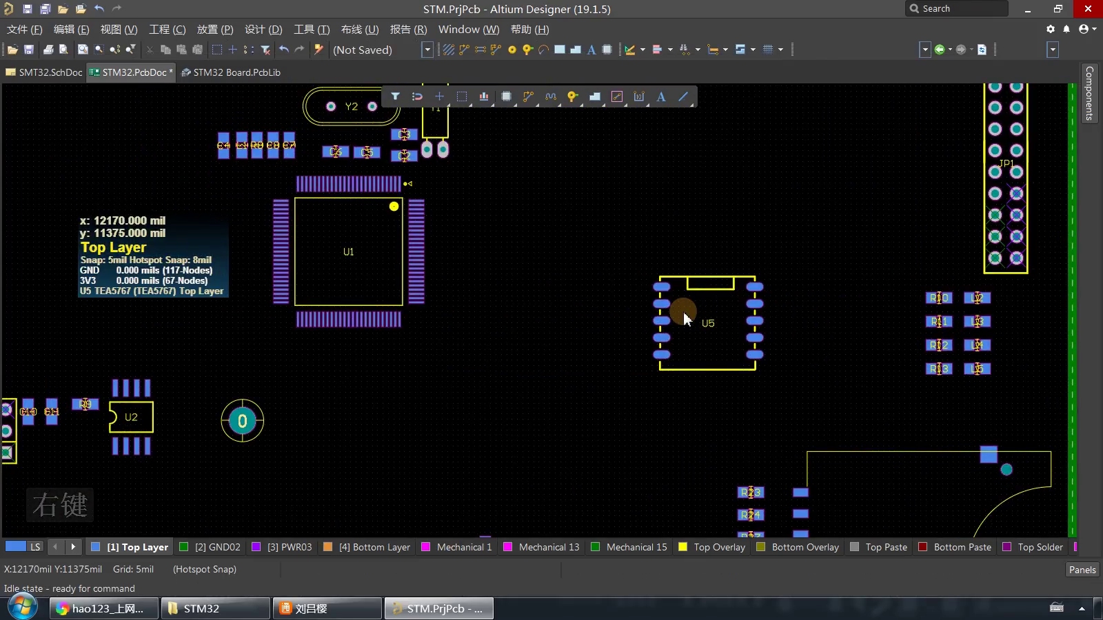
Task: Start interactive routing from the toolbar
Action: point(463,50)
